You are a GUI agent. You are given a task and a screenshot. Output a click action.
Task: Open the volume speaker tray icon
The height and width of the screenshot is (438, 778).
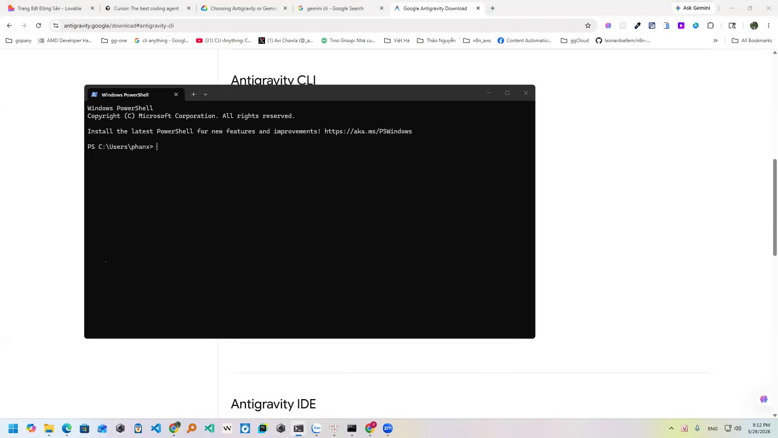pyautogui.click(x=738, y=428)
